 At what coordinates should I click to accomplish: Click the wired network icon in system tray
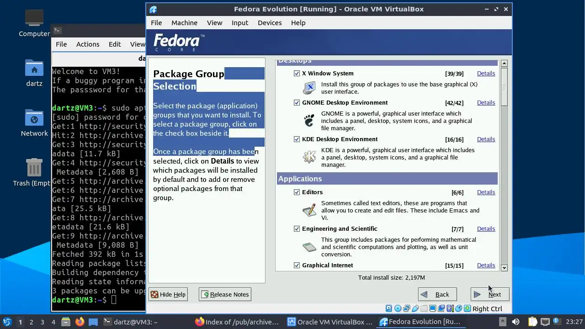pos(545,322)
